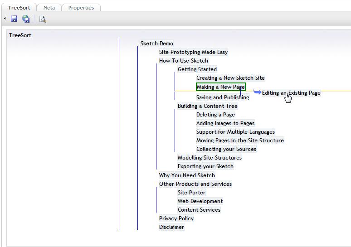This screenshot has width=351, height=247.
Task: Select Adding Images to Pages
Action: (x=225, y=123)
